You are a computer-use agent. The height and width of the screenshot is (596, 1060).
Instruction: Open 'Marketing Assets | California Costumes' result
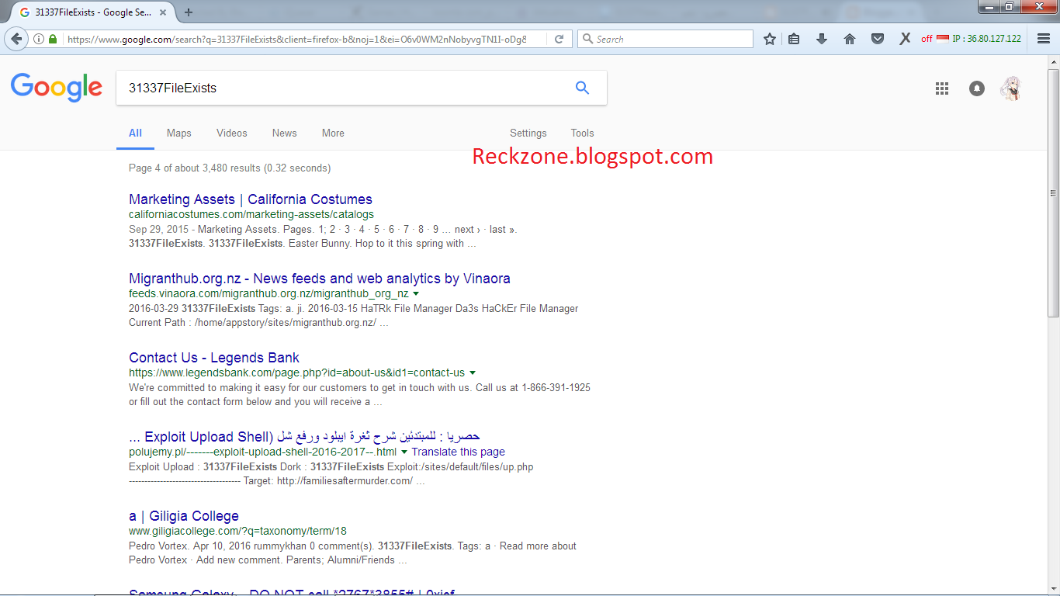pos(251,199)
